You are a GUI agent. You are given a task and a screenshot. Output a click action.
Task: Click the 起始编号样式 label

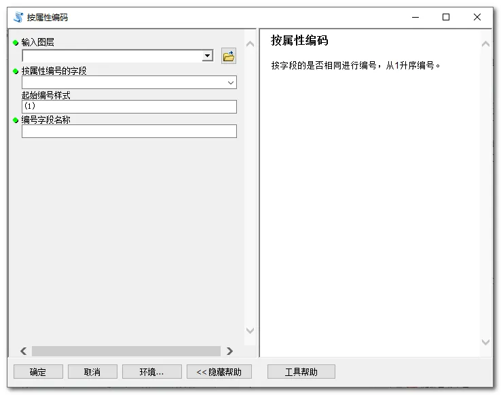(45, 95)
